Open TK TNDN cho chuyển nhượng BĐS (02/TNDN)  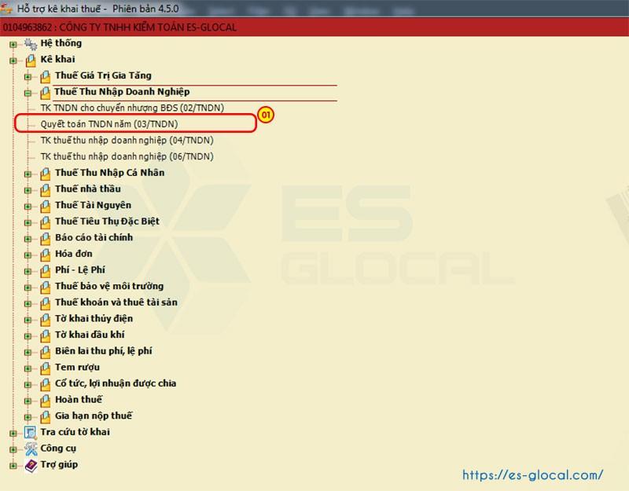132,108
